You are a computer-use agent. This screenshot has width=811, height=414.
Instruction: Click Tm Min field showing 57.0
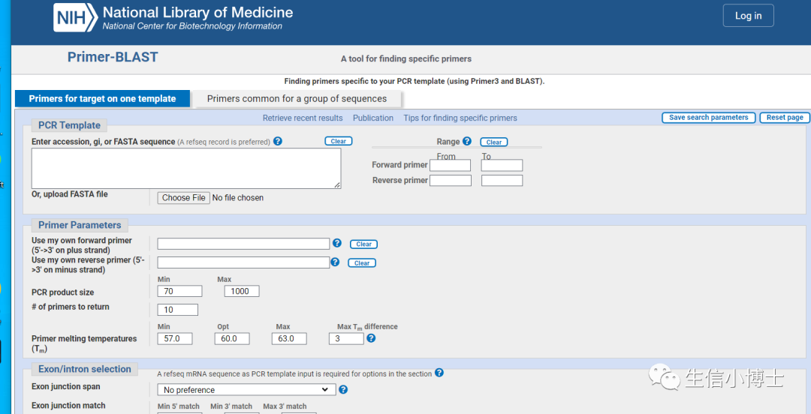[x=175, y=338]
